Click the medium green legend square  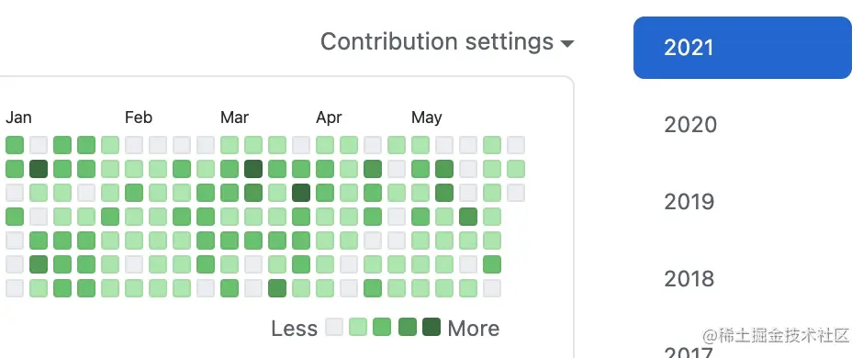(381, 327)
